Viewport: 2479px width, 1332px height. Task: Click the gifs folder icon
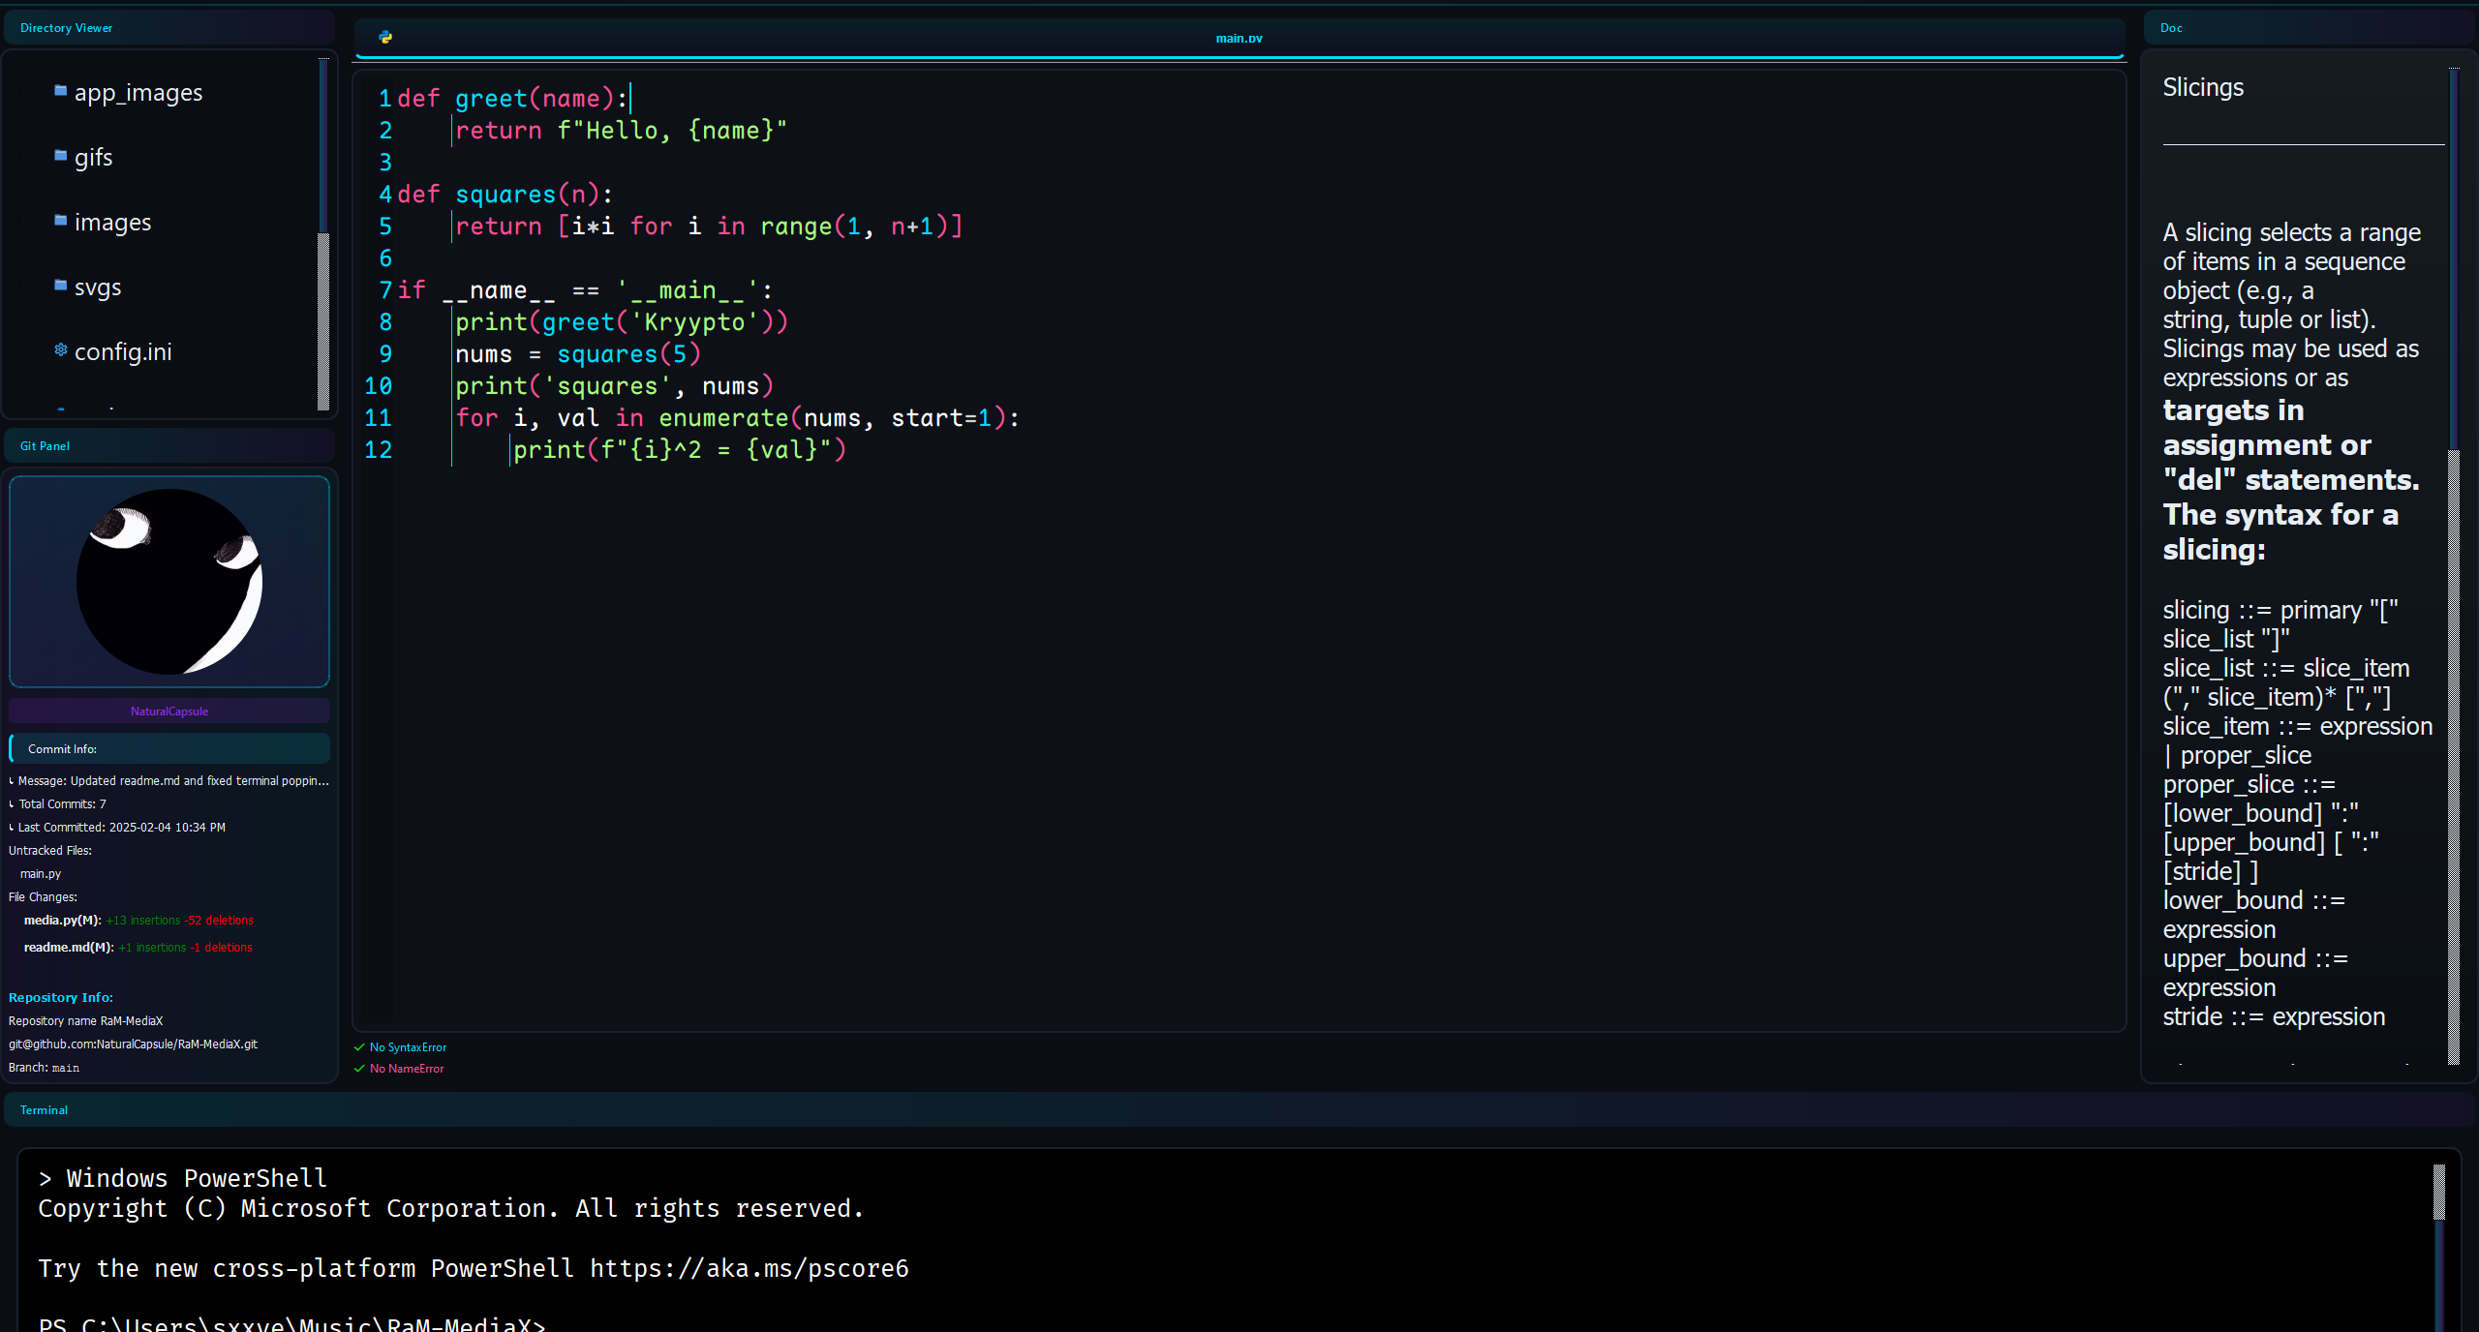61,156
